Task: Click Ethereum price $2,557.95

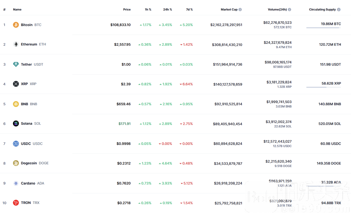Action: [x=122, y=45]
